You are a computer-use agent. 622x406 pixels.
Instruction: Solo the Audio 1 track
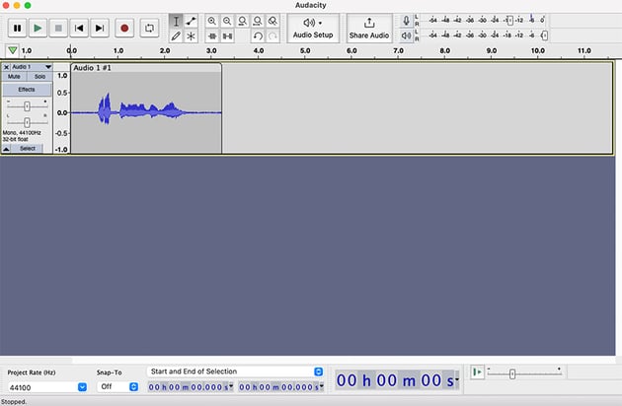(39, 76)
